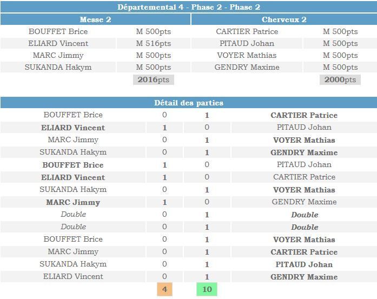
Task: Select the orange score box showing 4
Action: pyautogui.click(x=164, y=289)
